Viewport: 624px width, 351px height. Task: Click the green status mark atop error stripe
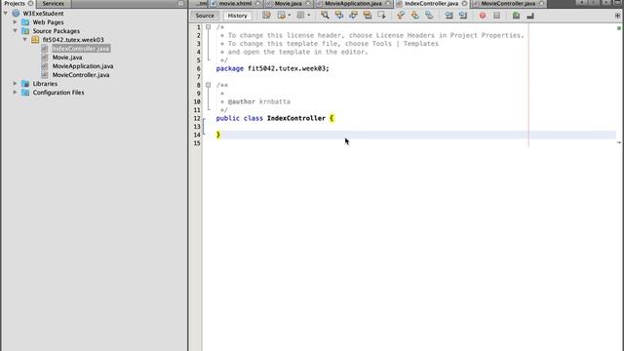click(619, 28)
